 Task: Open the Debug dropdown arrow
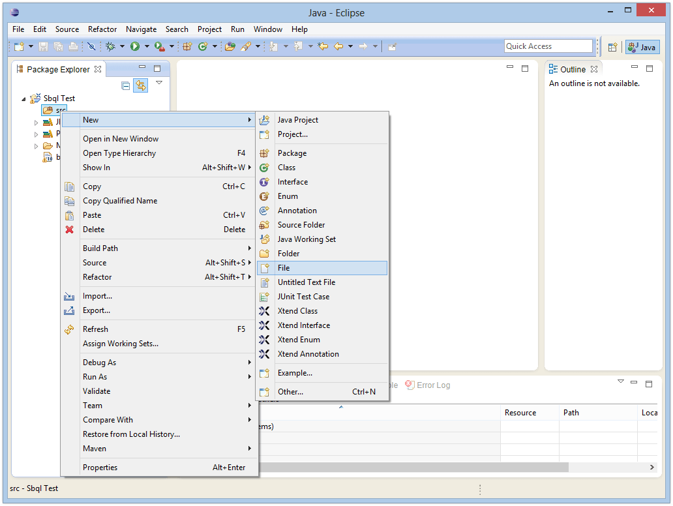pyautogui.click(x=122, y=46)
